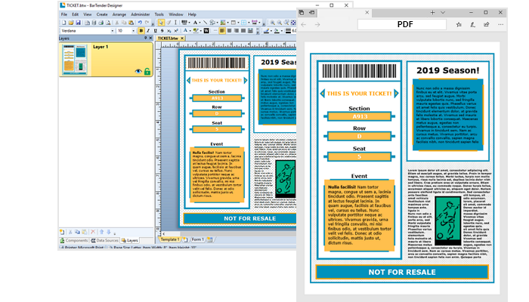Click the Save icon in toolbar

coord(76,23)
